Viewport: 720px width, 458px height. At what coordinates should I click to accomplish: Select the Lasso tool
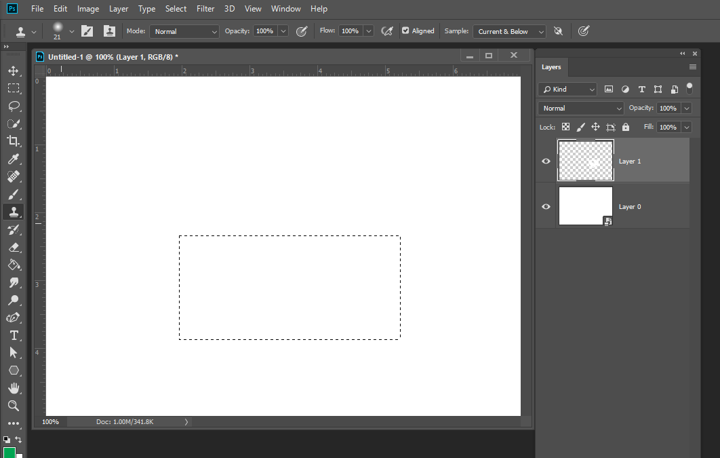(x=13, y=106)
